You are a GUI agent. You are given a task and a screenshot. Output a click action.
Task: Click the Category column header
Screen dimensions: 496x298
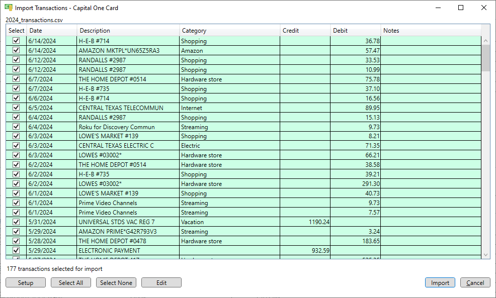tap(230, 31)
